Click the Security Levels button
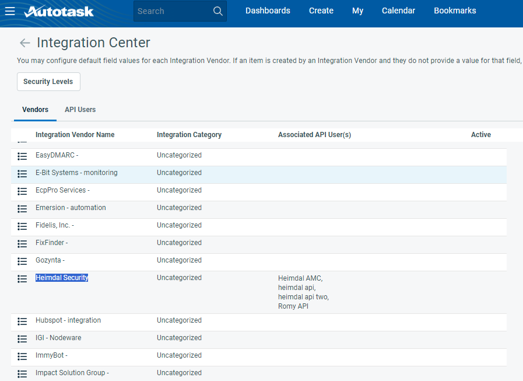 (x=48, y=82)
